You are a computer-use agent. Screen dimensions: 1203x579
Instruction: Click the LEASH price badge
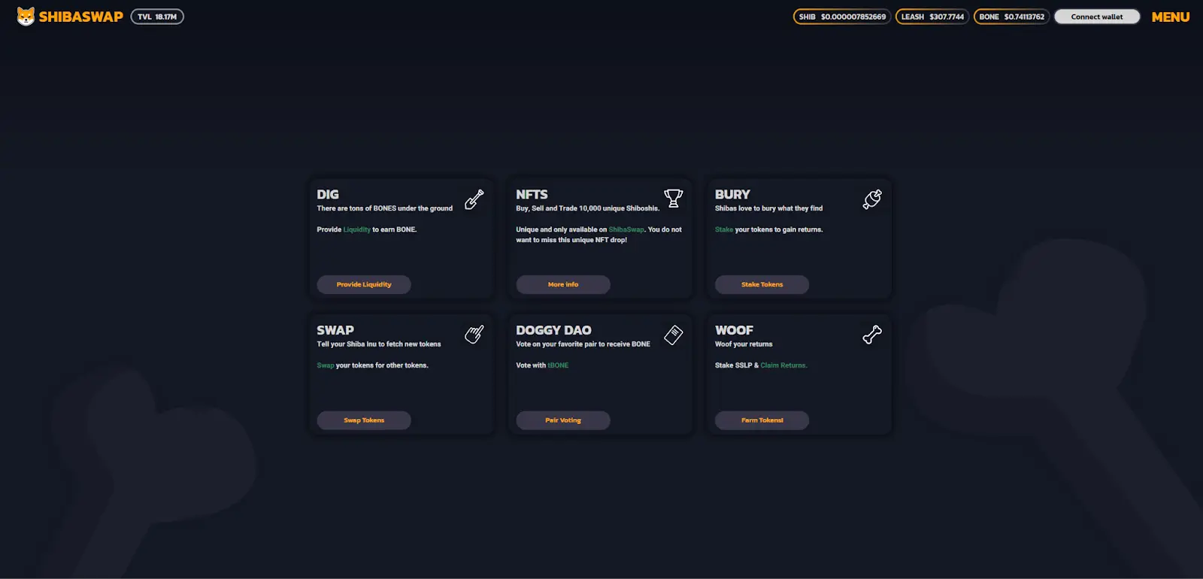(x=932, y=17)
